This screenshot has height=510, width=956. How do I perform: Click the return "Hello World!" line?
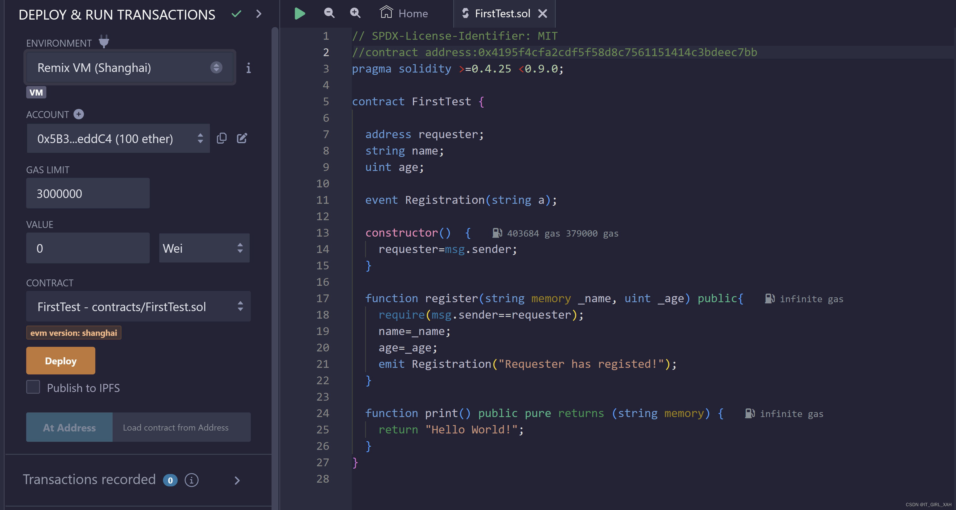[x=451, y=429]
